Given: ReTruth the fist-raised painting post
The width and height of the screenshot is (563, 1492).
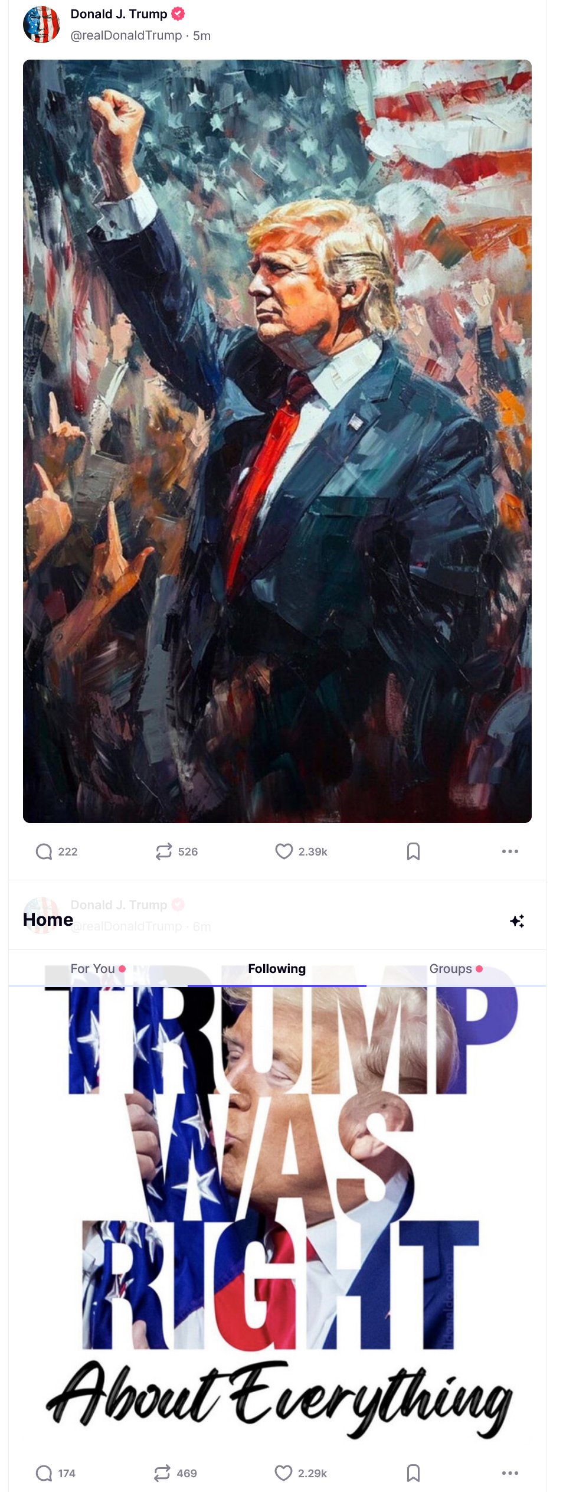Looking at the screenshot, I should click(176, 851).
